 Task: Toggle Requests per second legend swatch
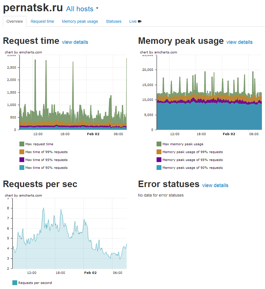pos(15,283)
